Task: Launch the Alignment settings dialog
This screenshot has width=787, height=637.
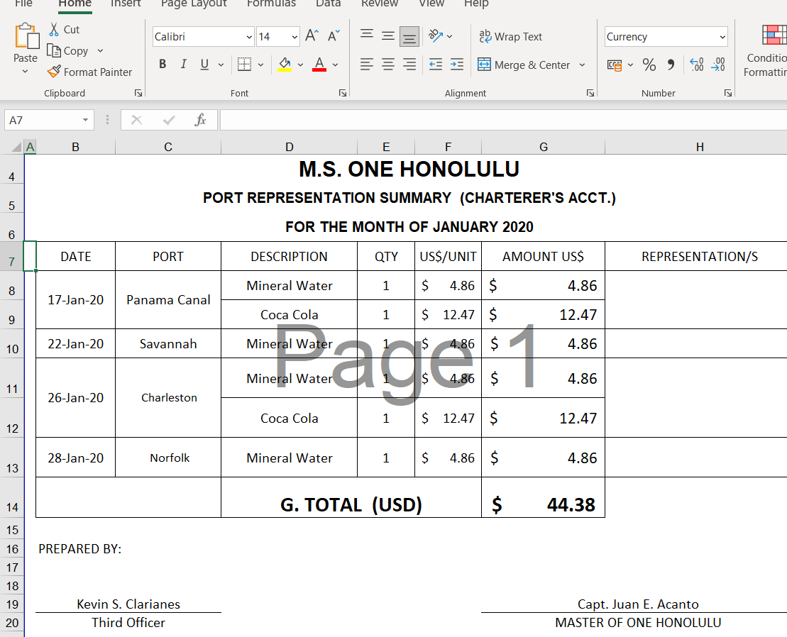Action: [x=590, y=94]
